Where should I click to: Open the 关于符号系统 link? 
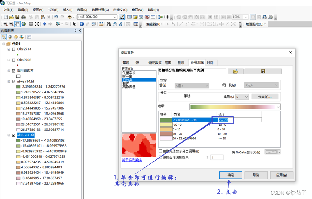132,160
